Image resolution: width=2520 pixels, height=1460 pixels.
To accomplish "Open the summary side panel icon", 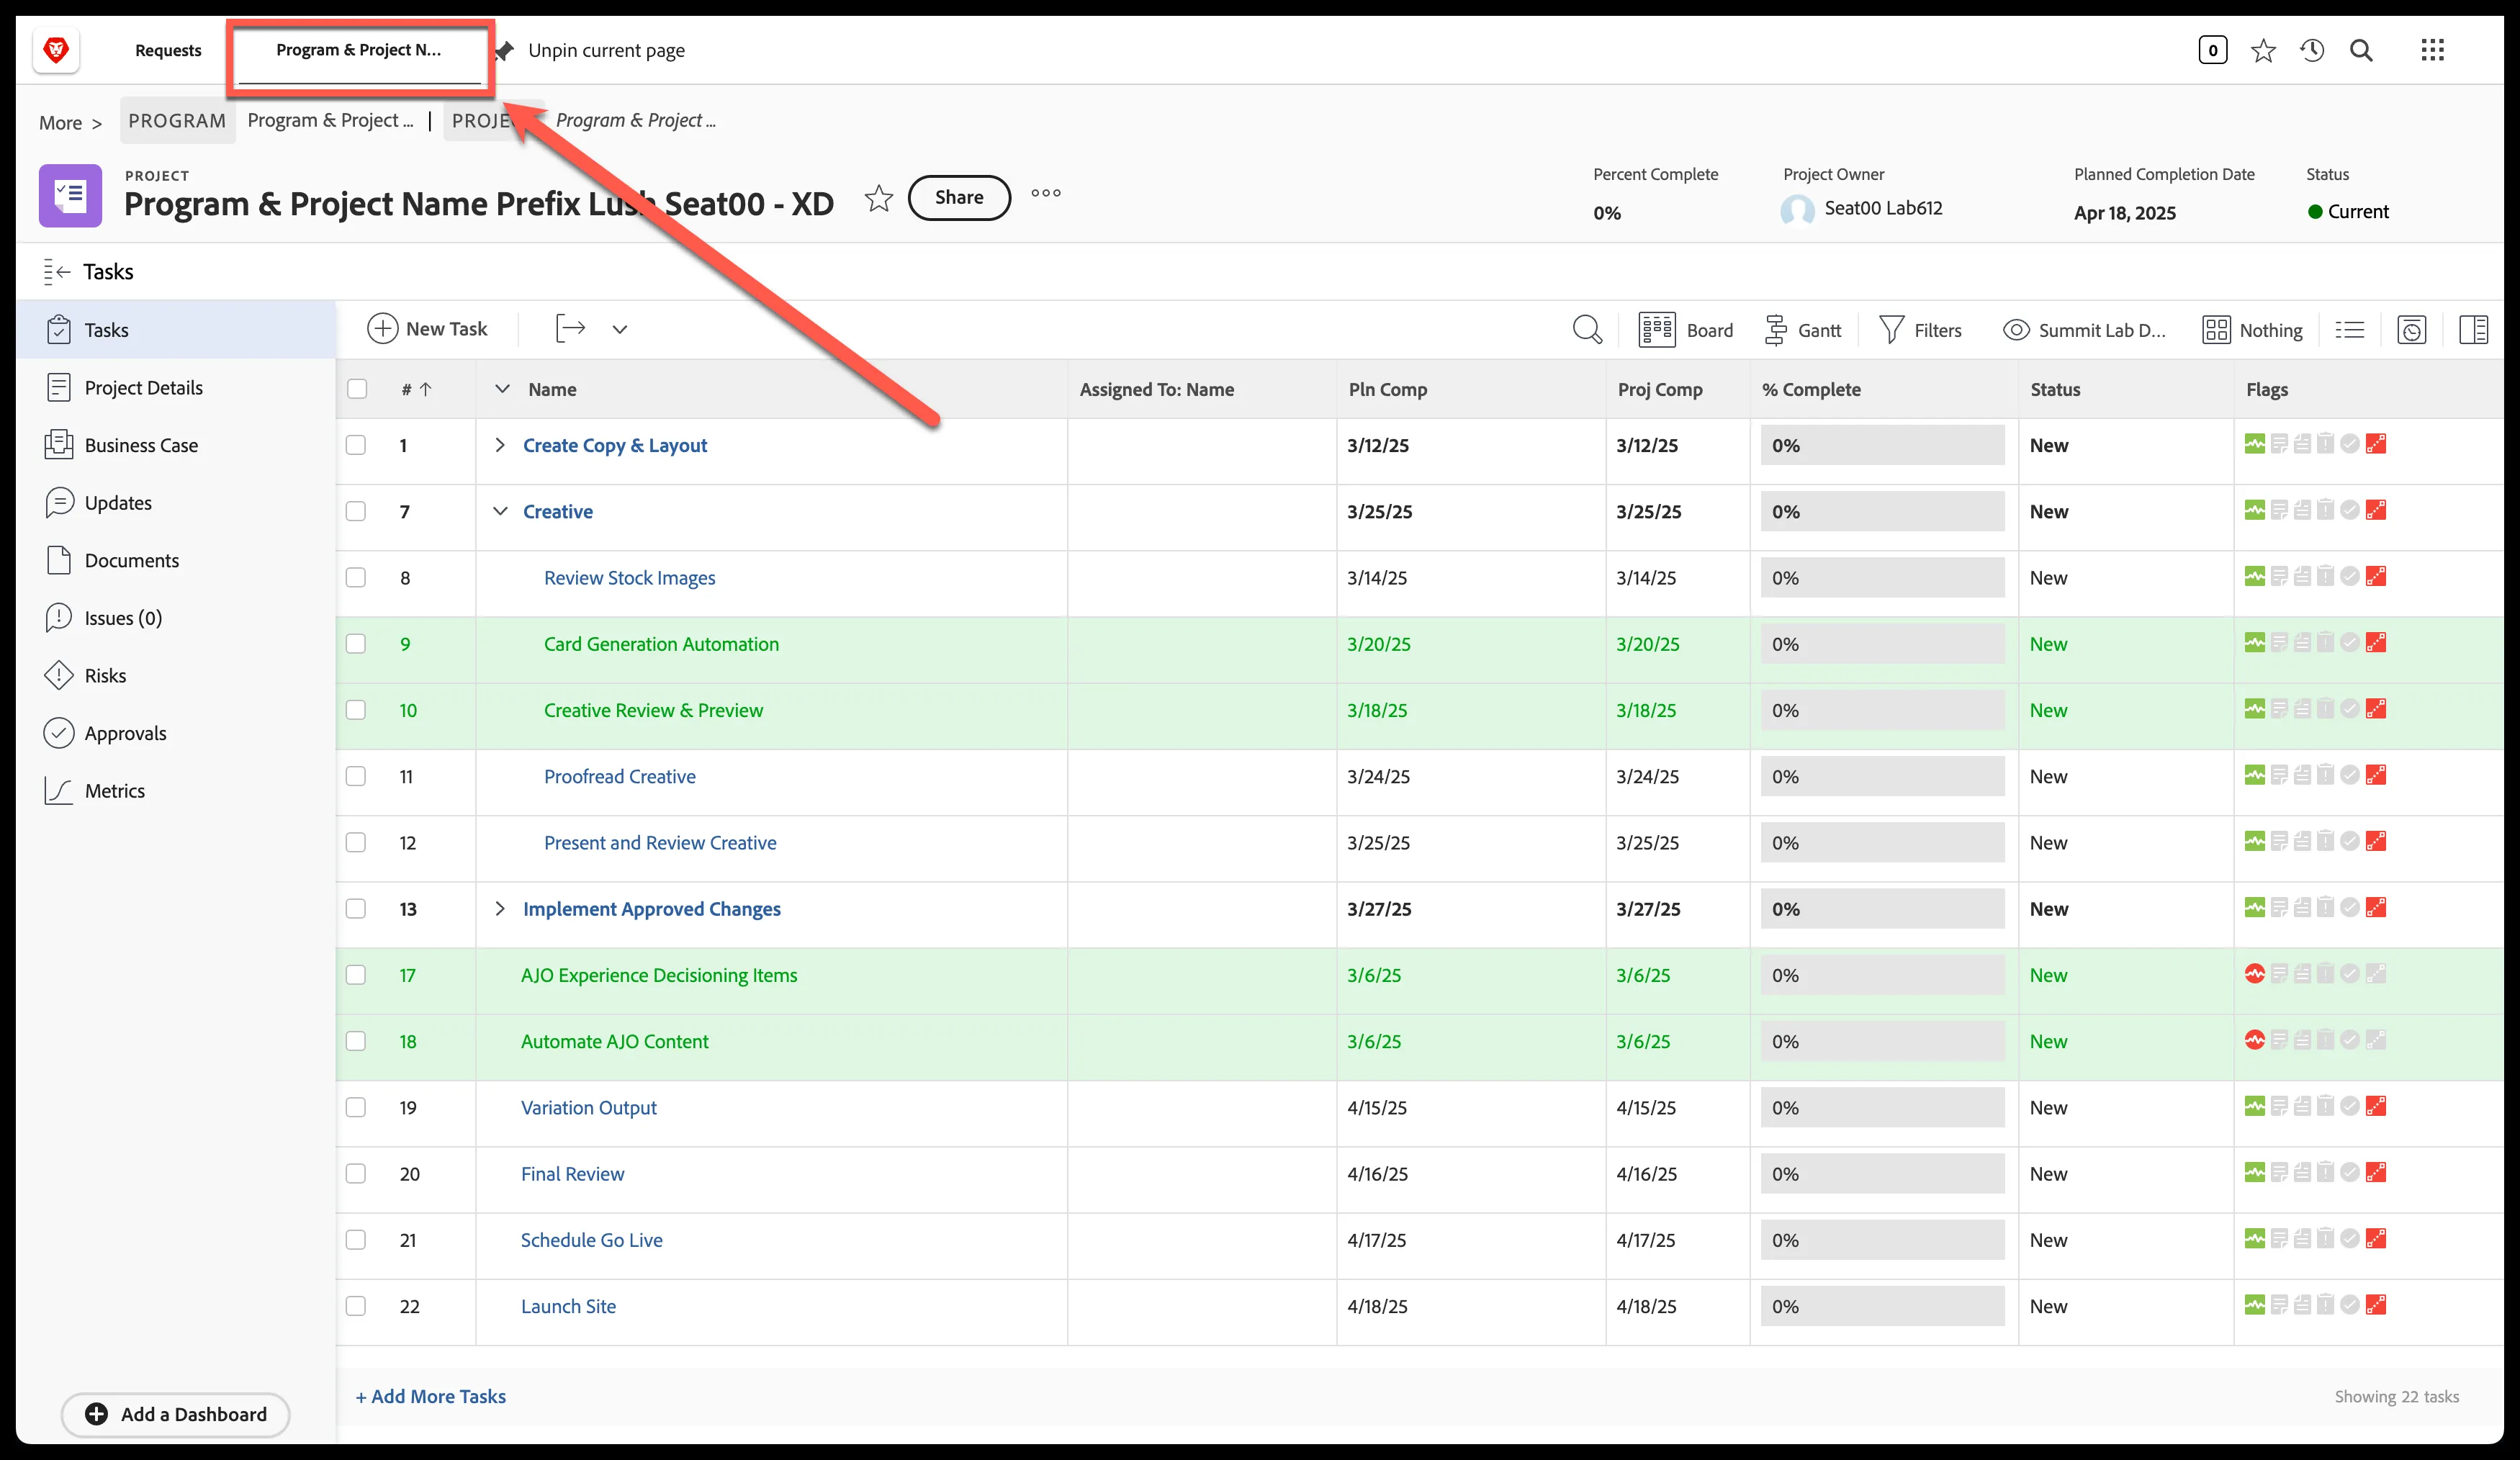I will 2473,330.
